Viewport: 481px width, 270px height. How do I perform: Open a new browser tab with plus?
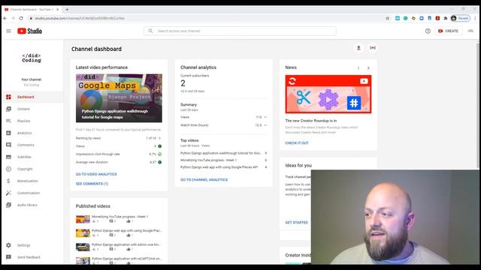pyautogui.click(x=67, y=10)
